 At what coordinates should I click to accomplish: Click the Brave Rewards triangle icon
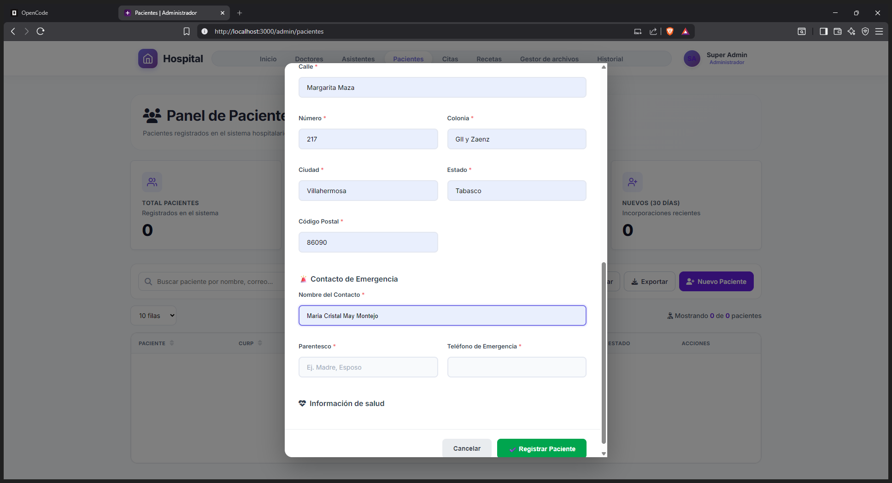(686, 31)
